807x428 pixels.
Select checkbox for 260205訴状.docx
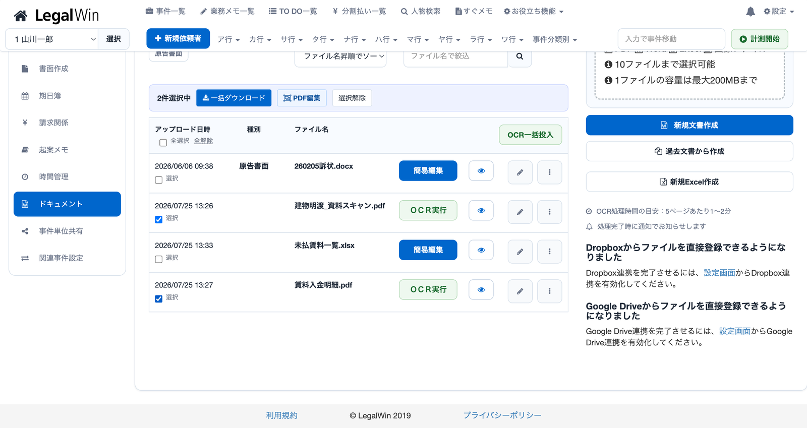pos(158,180)
